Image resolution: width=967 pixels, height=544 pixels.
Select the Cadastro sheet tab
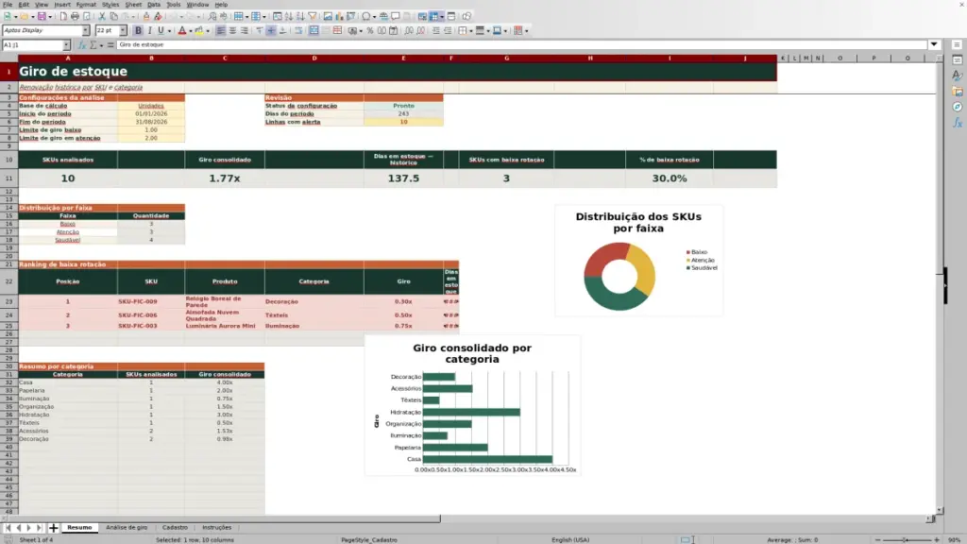(175, 527)
